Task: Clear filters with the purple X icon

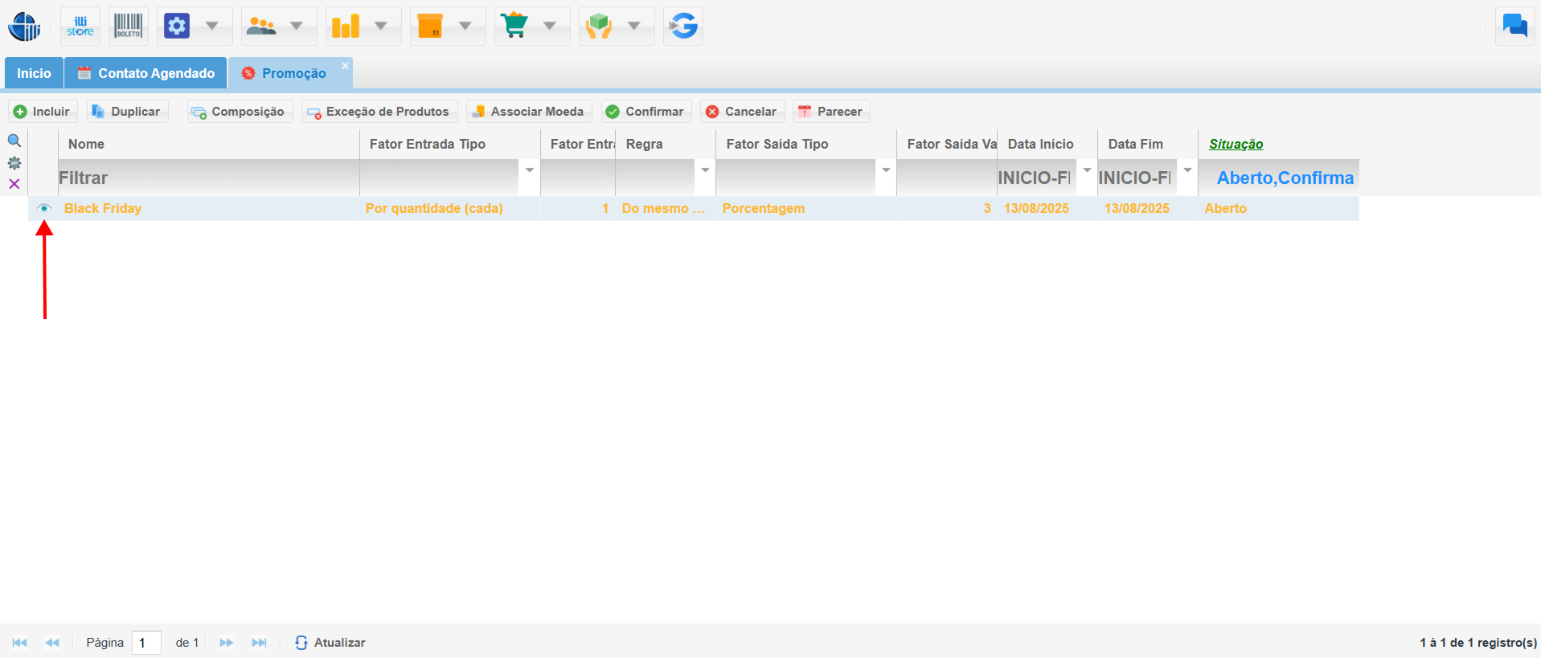Action: (x=14, y=184)
